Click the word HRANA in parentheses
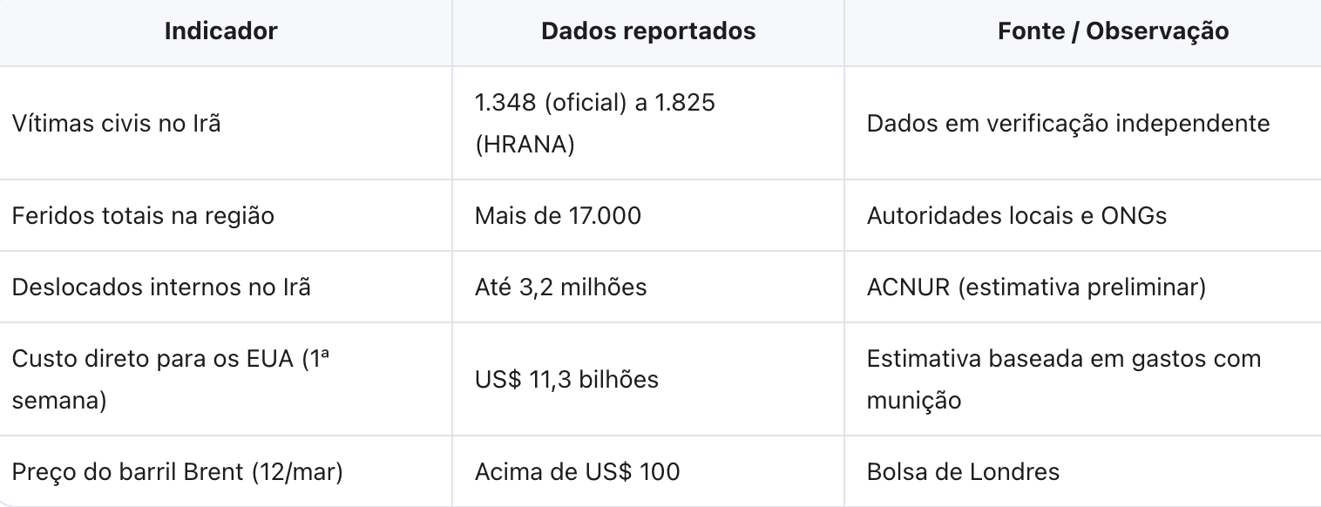Viewport: 1321px width, 507px height. tap(525, 145)
